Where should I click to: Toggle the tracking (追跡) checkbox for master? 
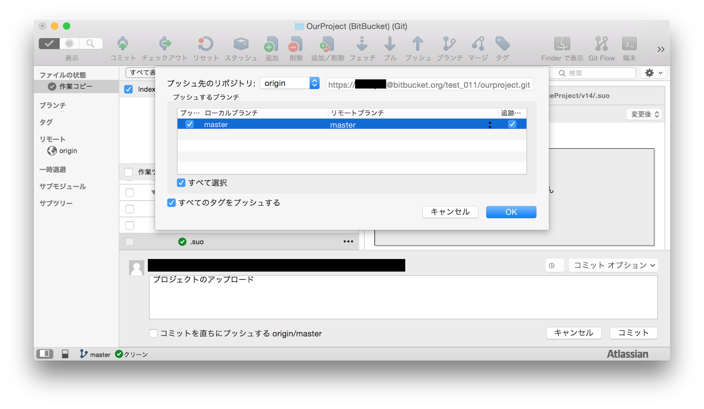pyautogui.click(x=512, y=124)
